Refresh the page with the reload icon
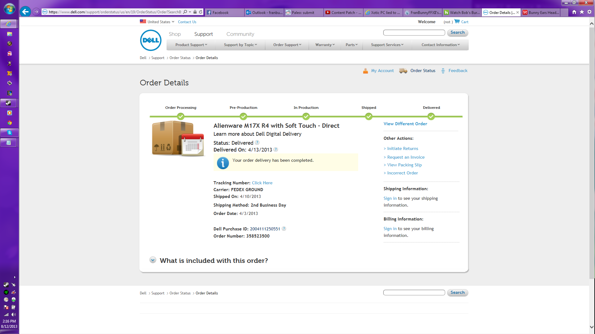Screen dimensions: 595x334 click(x=201, y=12)
